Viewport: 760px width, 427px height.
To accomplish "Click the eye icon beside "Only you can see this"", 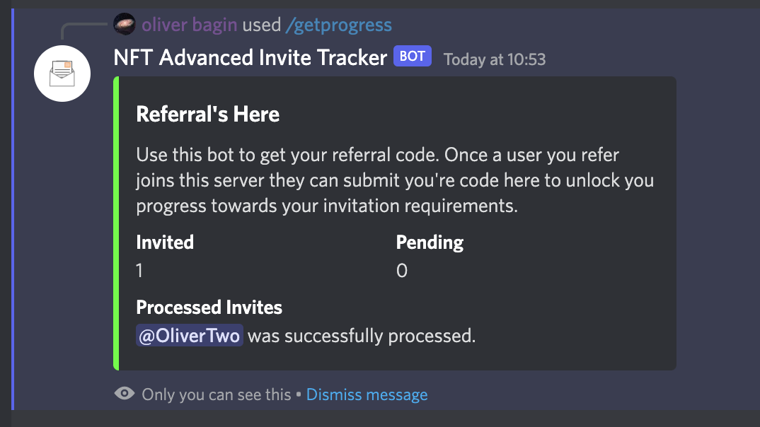I will [x=125, y=394].
